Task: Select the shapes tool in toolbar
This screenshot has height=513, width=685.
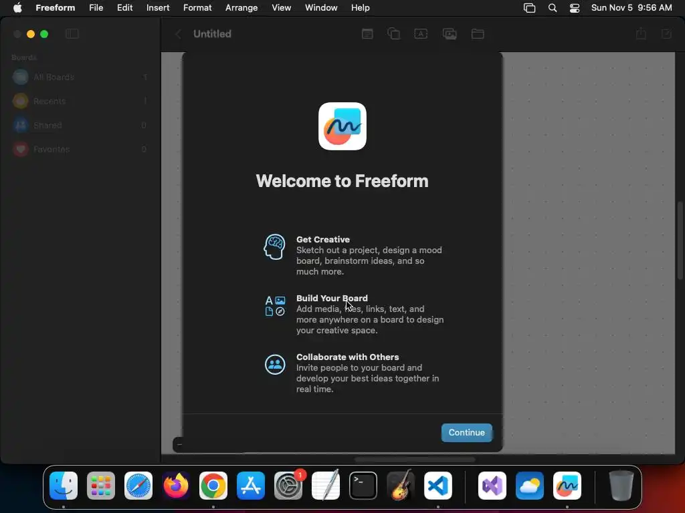Action: 393,33
